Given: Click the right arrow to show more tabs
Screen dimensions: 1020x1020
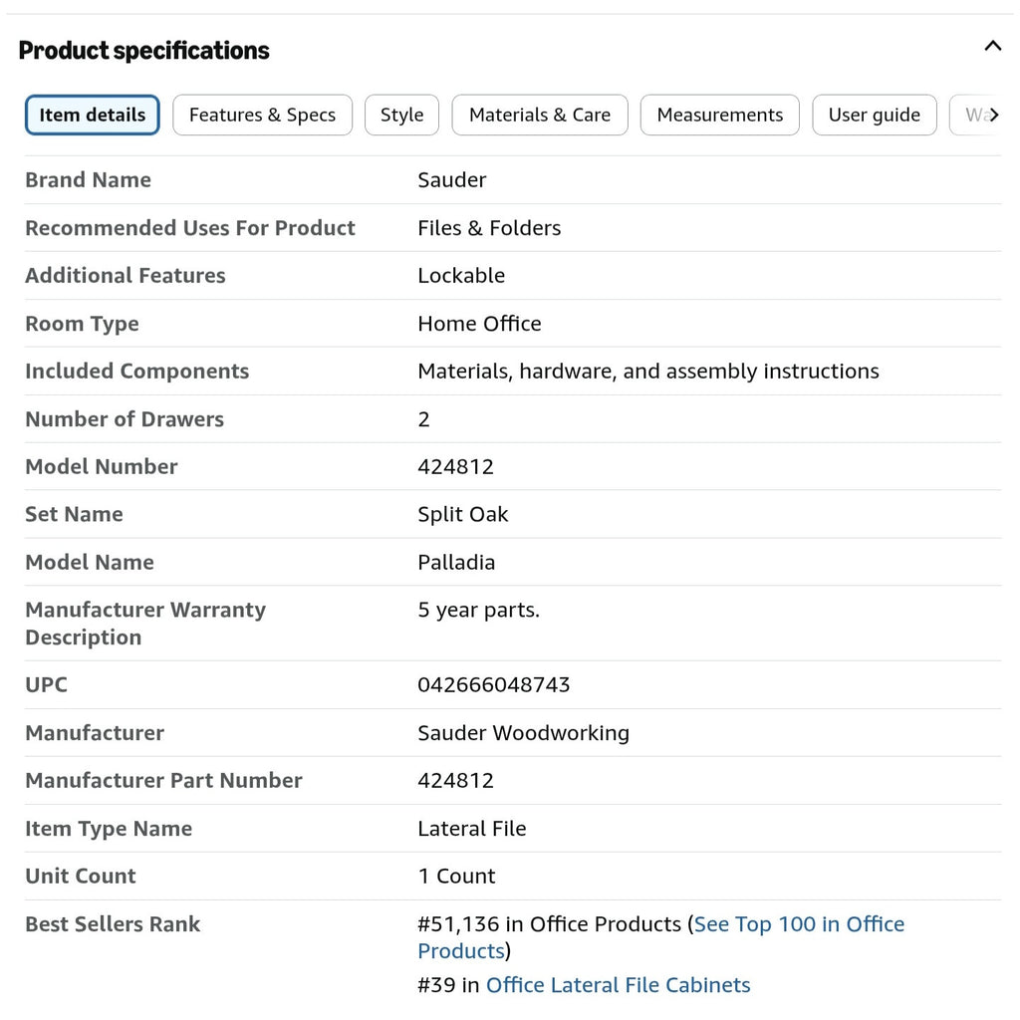Looking at the screenshot, I should point(994,116).
